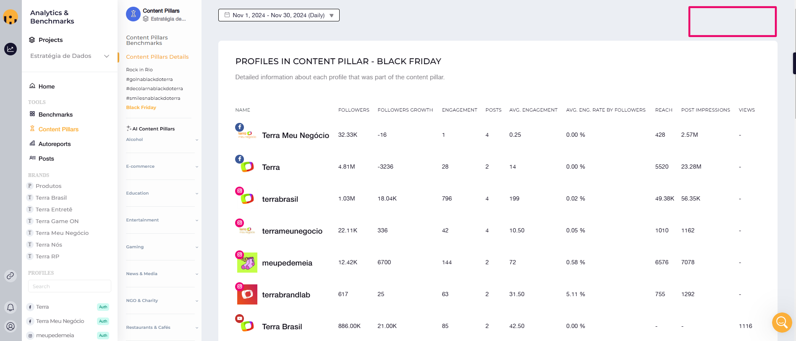Click the terrabrandlab profile avatar
796x341 pixels.
[247, 294]
